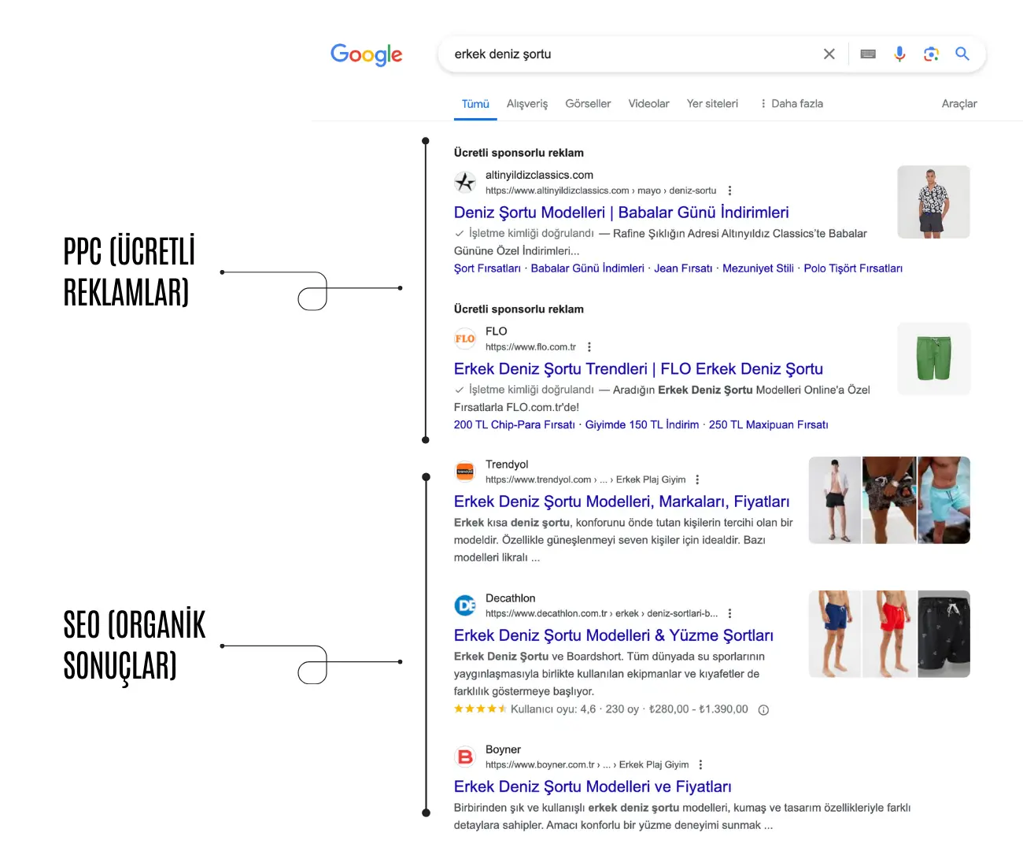Open the Mezuniyet Stili sitelink
This screenshot has width=1023, height=866.
[758, 268]
